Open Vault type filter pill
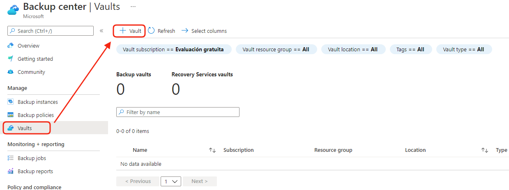509x190 pixels. coord(464,49)
